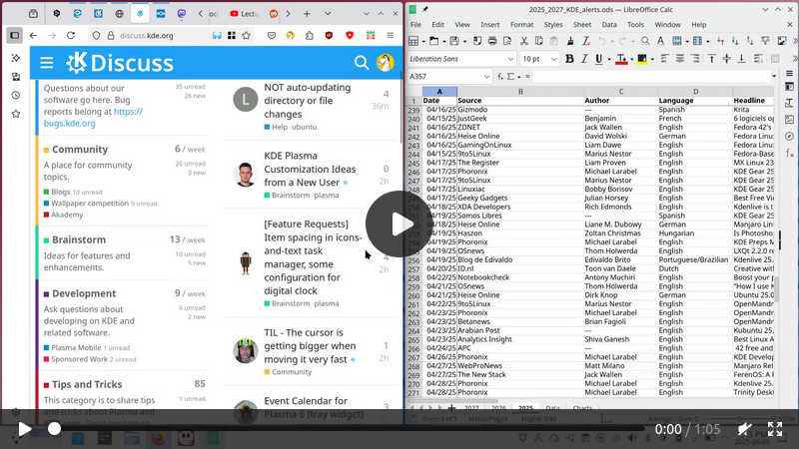This screenshot has height=449, width=799.
Task: Click the Find and Replace magnifier in Calc
Action: point(645,41)
